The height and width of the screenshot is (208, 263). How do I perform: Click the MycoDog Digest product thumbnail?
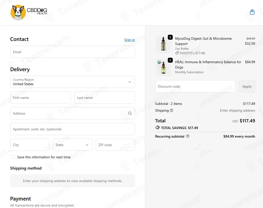[x=163, y=44]
